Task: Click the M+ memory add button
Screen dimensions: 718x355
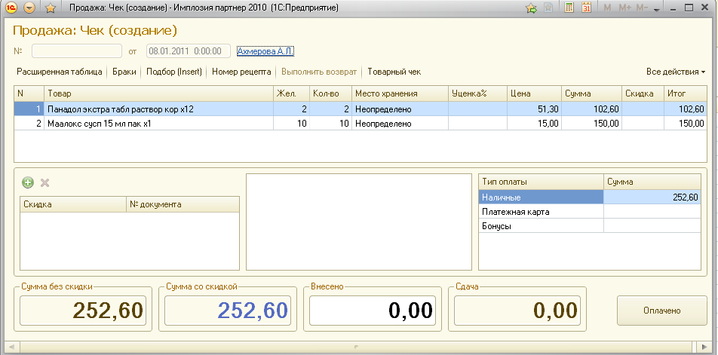Action: [x=624, y=8]
